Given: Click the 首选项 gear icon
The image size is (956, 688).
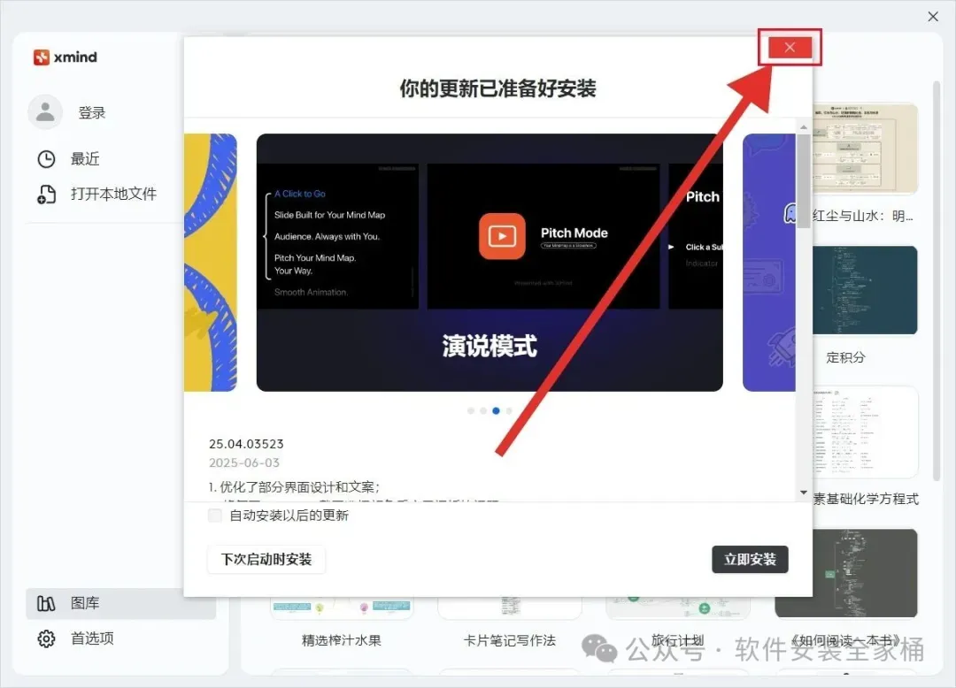Looking at the screenshot, I should 46,638.
